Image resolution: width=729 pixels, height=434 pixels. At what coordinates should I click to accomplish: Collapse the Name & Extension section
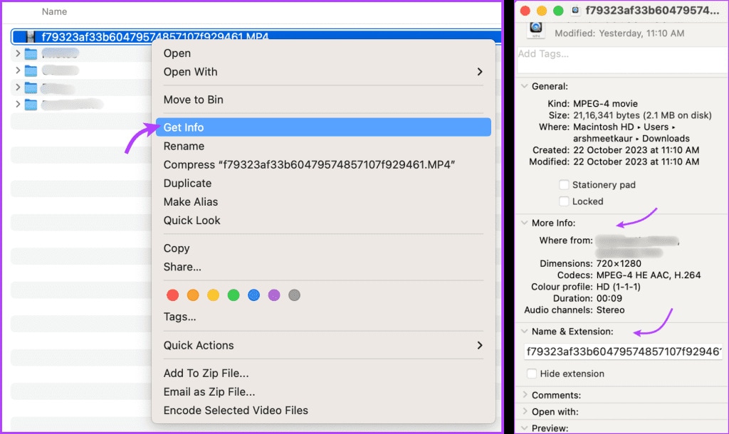[525, 332]
